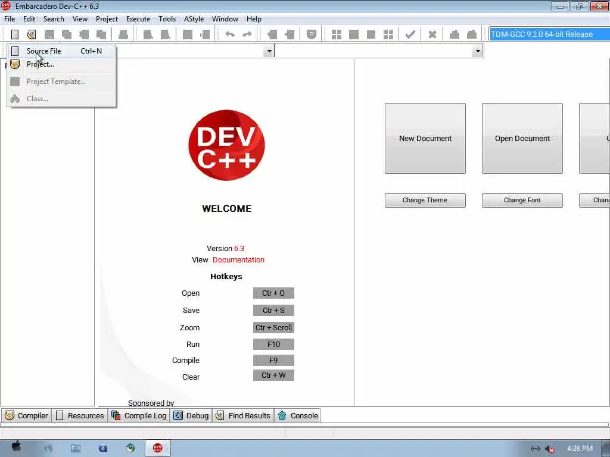
Task: Click the Run toolbar icon
Action: pos(354,34)
